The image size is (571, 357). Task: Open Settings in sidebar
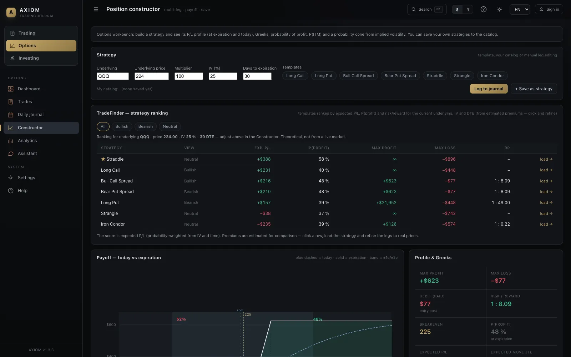(41, 178)
